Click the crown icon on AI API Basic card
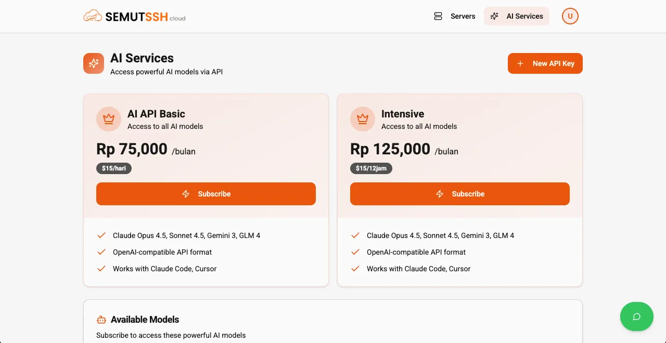The image size is (666, 343). pos(109,119)
